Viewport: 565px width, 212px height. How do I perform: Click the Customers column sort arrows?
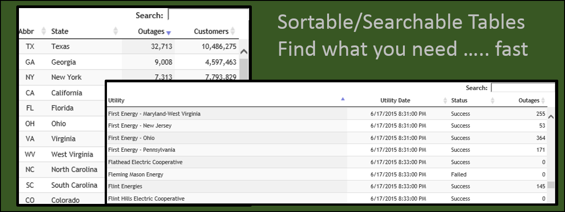click(x=233, y=31)
